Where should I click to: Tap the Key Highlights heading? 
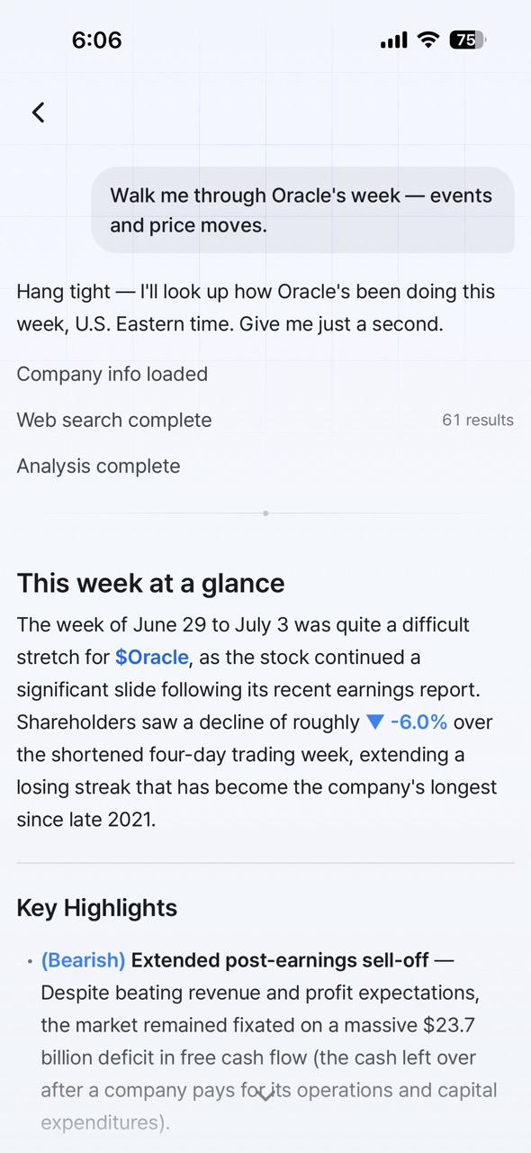click(97, 908)
